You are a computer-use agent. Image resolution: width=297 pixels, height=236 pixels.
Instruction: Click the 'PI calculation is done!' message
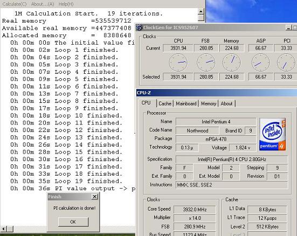(x=74, y=208)
